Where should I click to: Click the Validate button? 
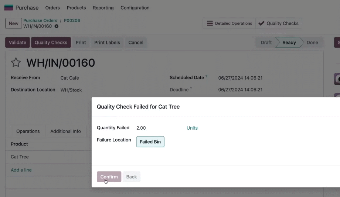18,42
